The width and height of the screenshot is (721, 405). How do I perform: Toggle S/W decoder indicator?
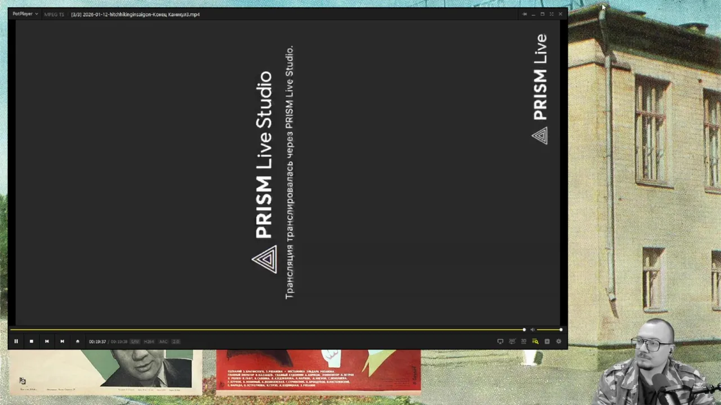click(135, 341)
